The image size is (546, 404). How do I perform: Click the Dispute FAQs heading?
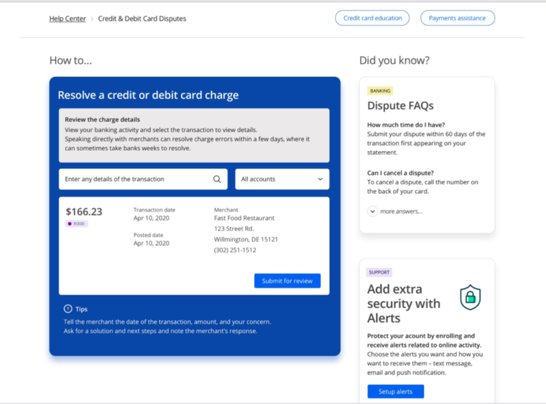pyautogui.click(x=400, y=106)
